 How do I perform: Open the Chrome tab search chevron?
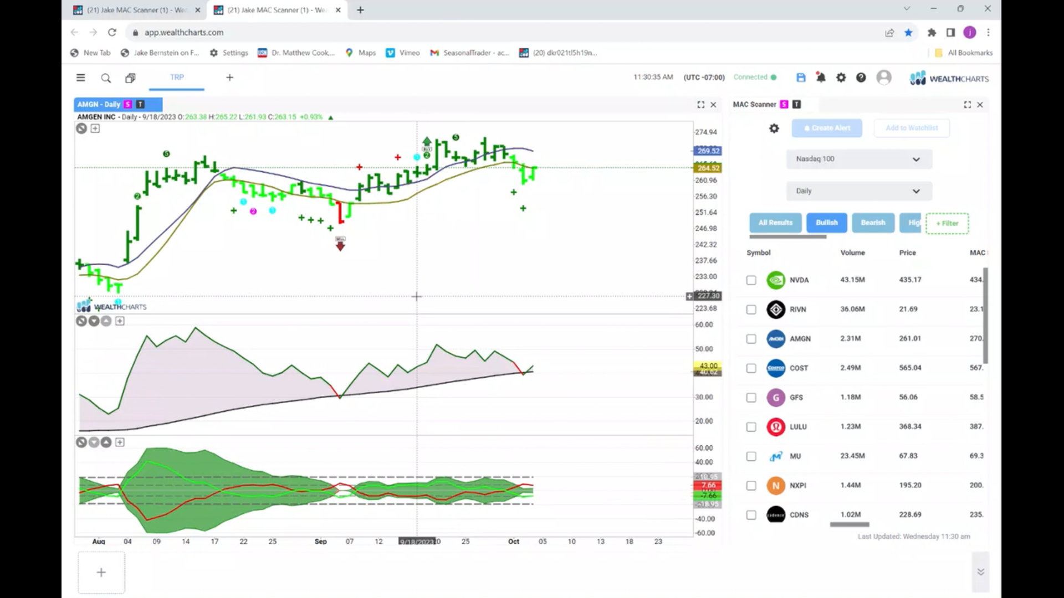[x=907, y=9]
